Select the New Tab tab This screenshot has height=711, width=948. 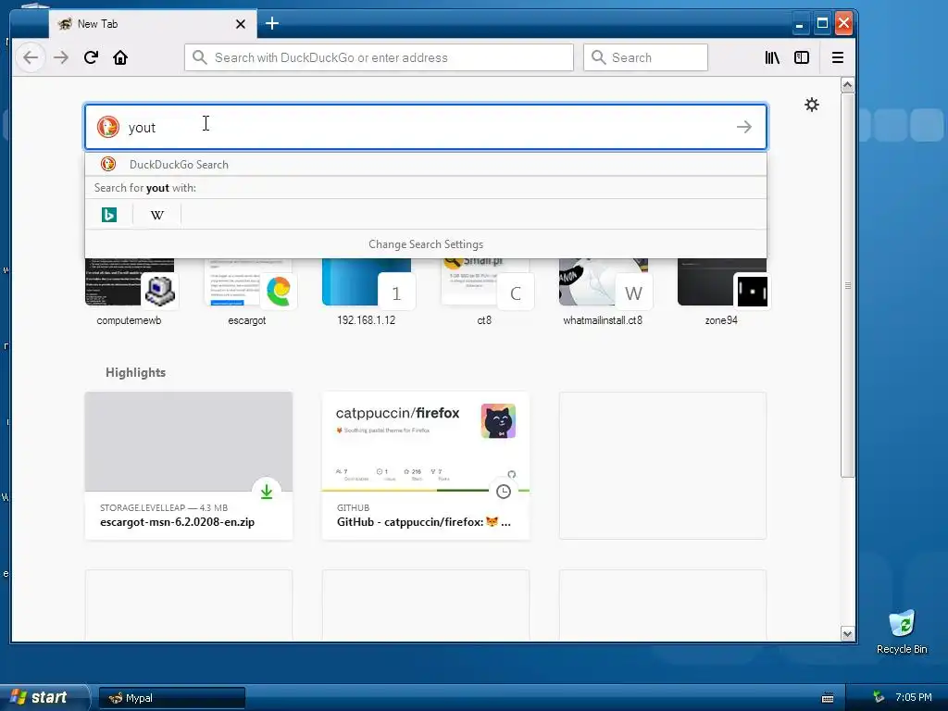153,24
